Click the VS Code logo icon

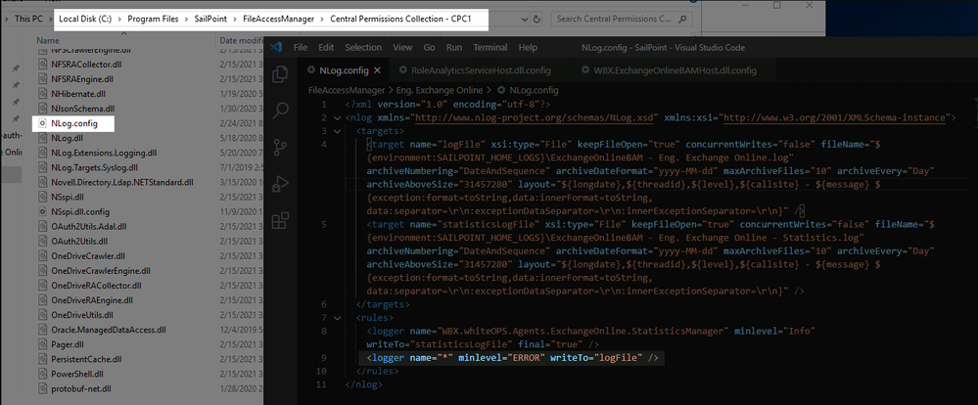pyautogui.click(x=276, y=47)
